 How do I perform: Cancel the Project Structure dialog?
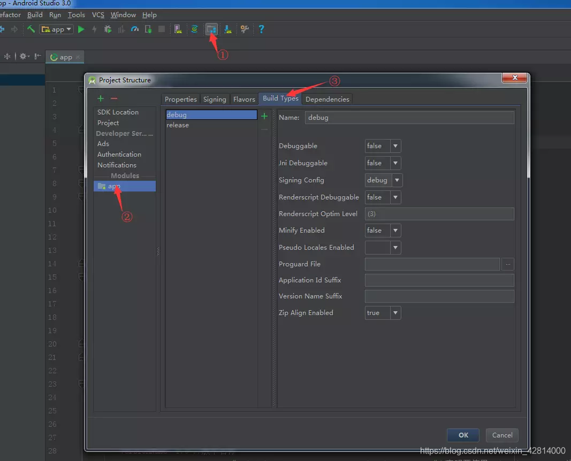click(501, 435)
